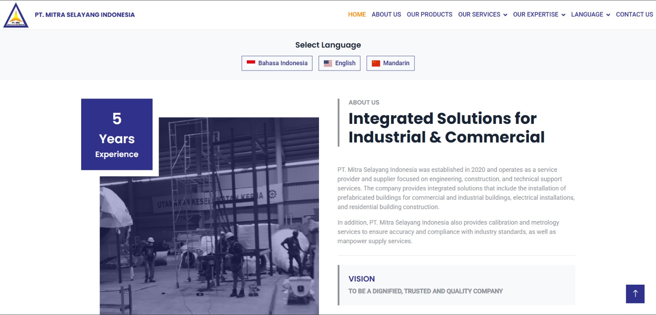Click the 5 Years Experience badge
656x315 pixels.
point(117,134)
